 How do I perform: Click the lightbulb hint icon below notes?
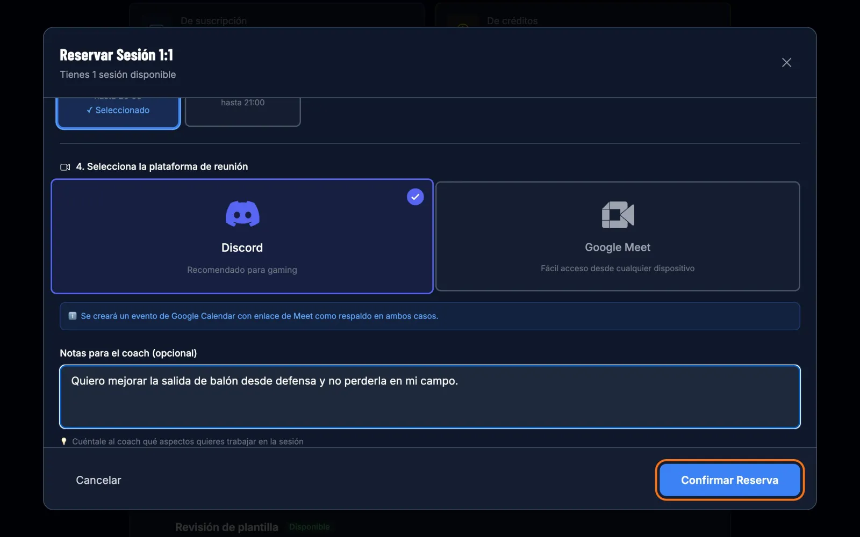point(64,441)
